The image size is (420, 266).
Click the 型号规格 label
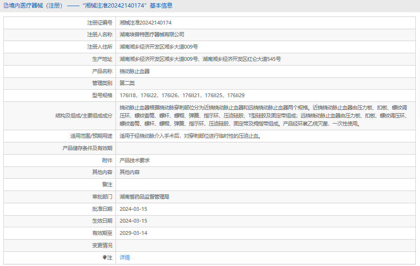pos(102,95)
